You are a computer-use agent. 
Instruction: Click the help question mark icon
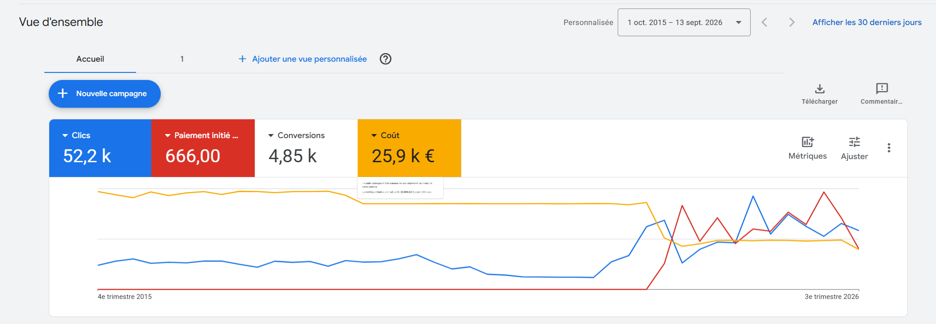click(x=385, y=59)
